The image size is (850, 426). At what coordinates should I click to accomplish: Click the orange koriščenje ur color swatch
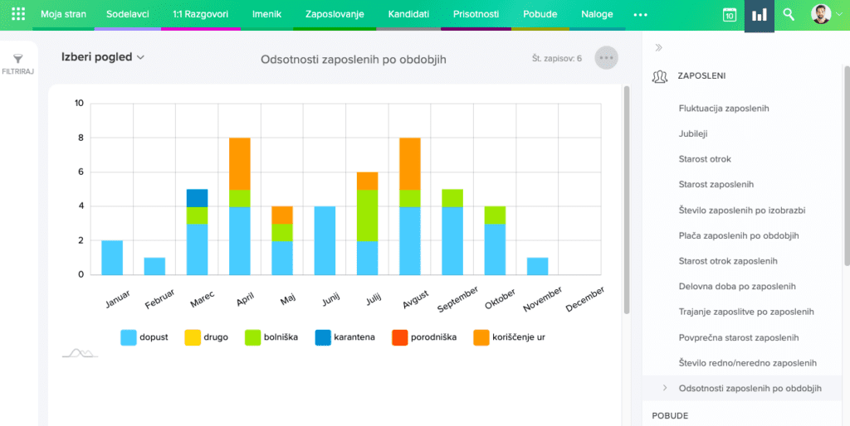[x=481, y=337]
